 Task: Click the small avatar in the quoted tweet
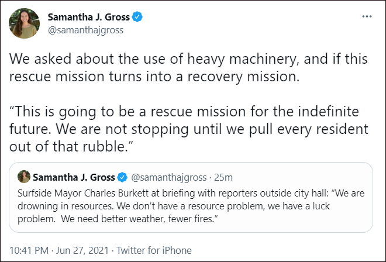[24, 177]
